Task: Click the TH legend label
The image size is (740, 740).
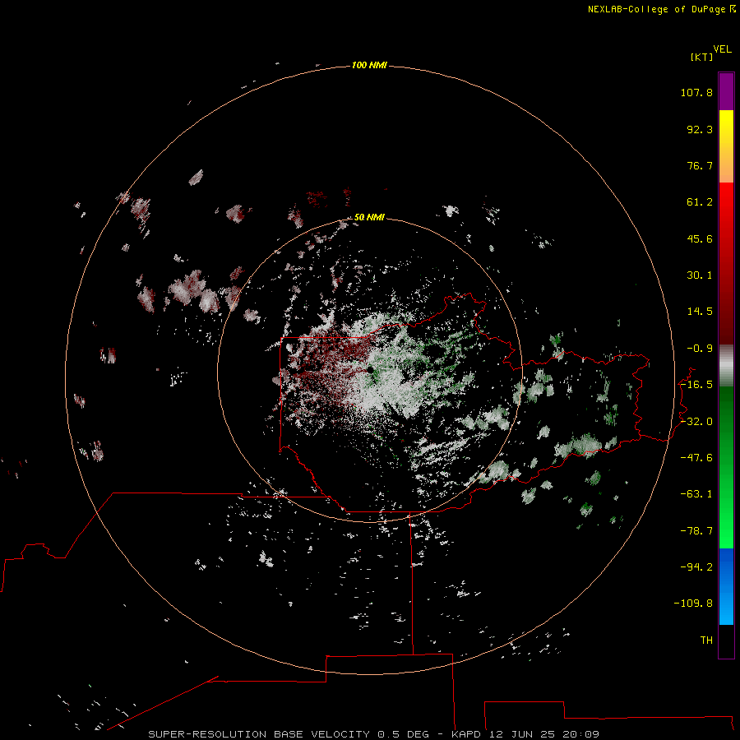Action: pyautogui.click(x=706, y=640)
